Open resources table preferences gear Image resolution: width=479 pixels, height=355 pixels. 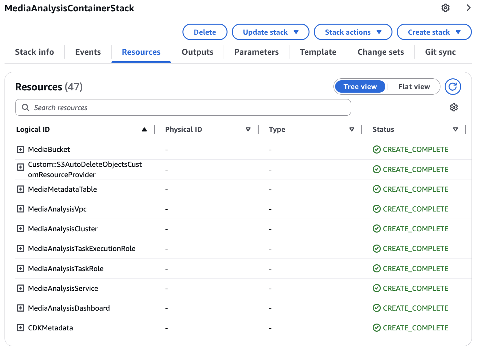pos(454,108)
